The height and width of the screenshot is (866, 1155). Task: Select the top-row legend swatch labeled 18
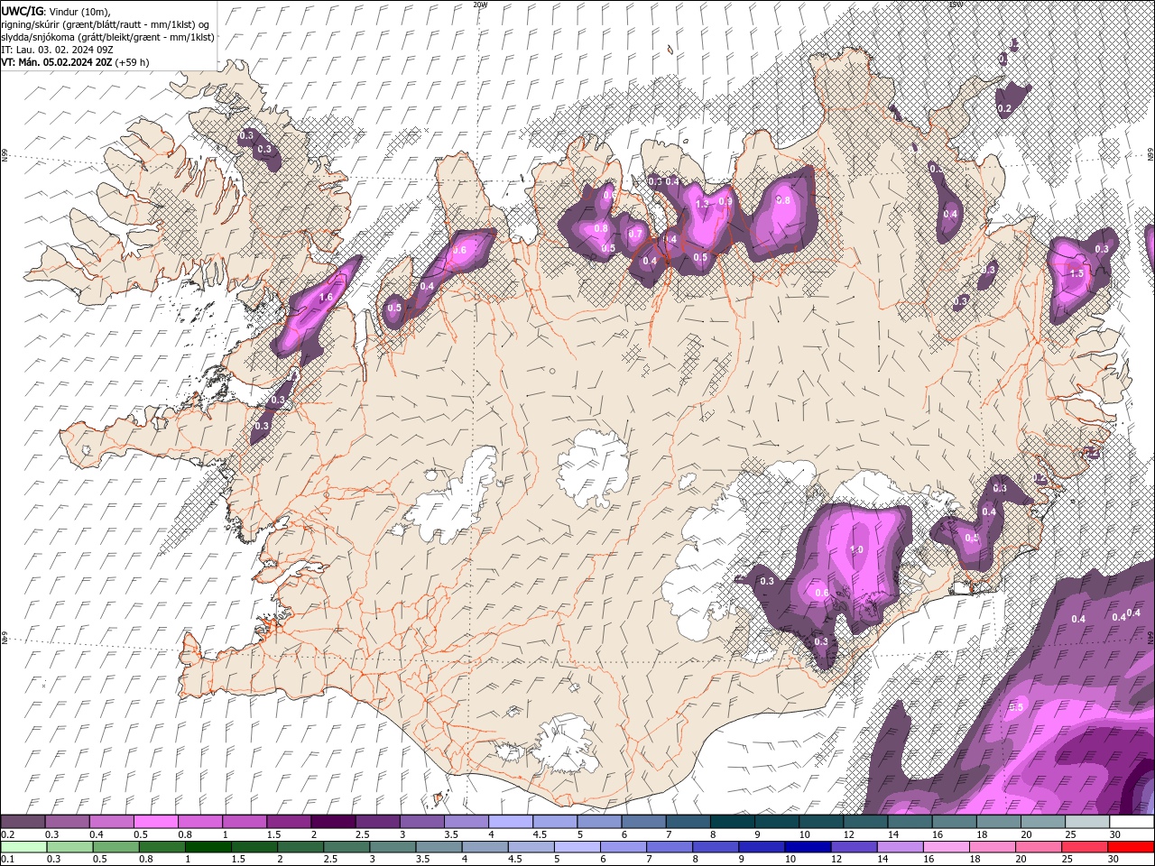998,822
